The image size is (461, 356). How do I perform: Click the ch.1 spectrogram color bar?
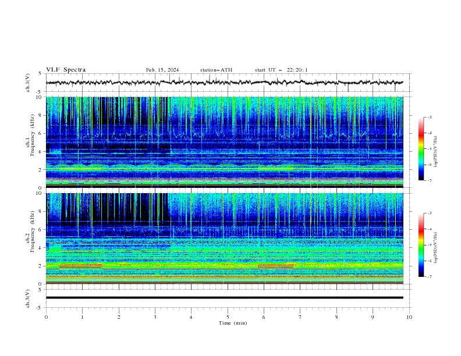point(421,149)
